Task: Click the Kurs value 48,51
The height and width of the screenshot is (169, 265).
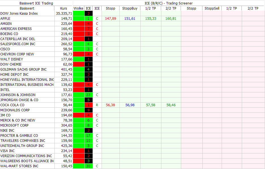Action: (x=68, y=161)
